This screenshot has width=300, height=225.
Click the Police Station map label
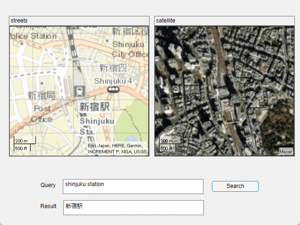point(33,36)
